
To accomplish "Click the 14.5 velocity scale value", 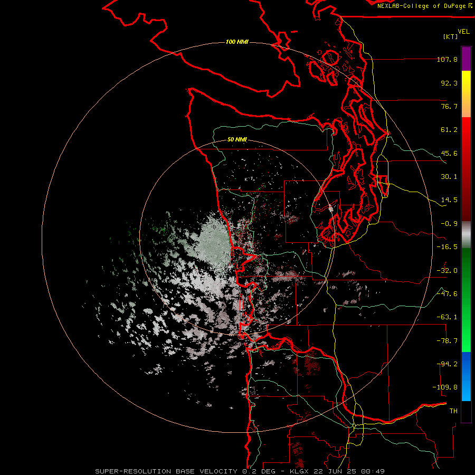I will pyautogui.click(x=449, y=200).
